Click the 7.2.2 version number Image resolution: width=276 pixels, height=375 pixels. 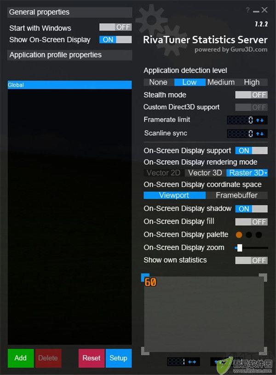click(261, 24)
